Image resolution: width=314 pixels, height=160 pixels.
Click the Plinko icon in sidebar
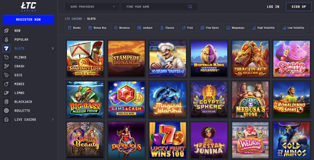click(7, 57)
